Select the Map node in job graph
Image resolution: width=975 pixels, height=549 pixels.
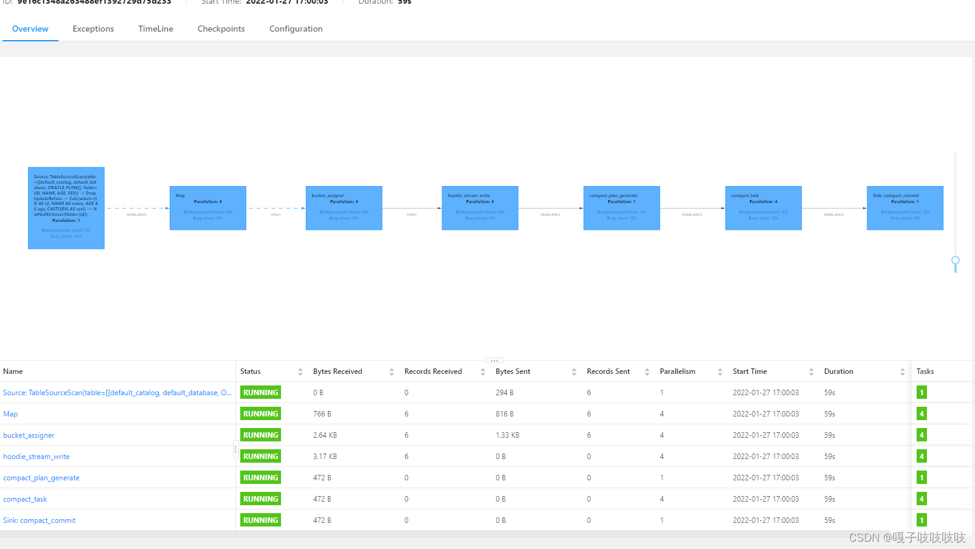(x=208, y=208)
